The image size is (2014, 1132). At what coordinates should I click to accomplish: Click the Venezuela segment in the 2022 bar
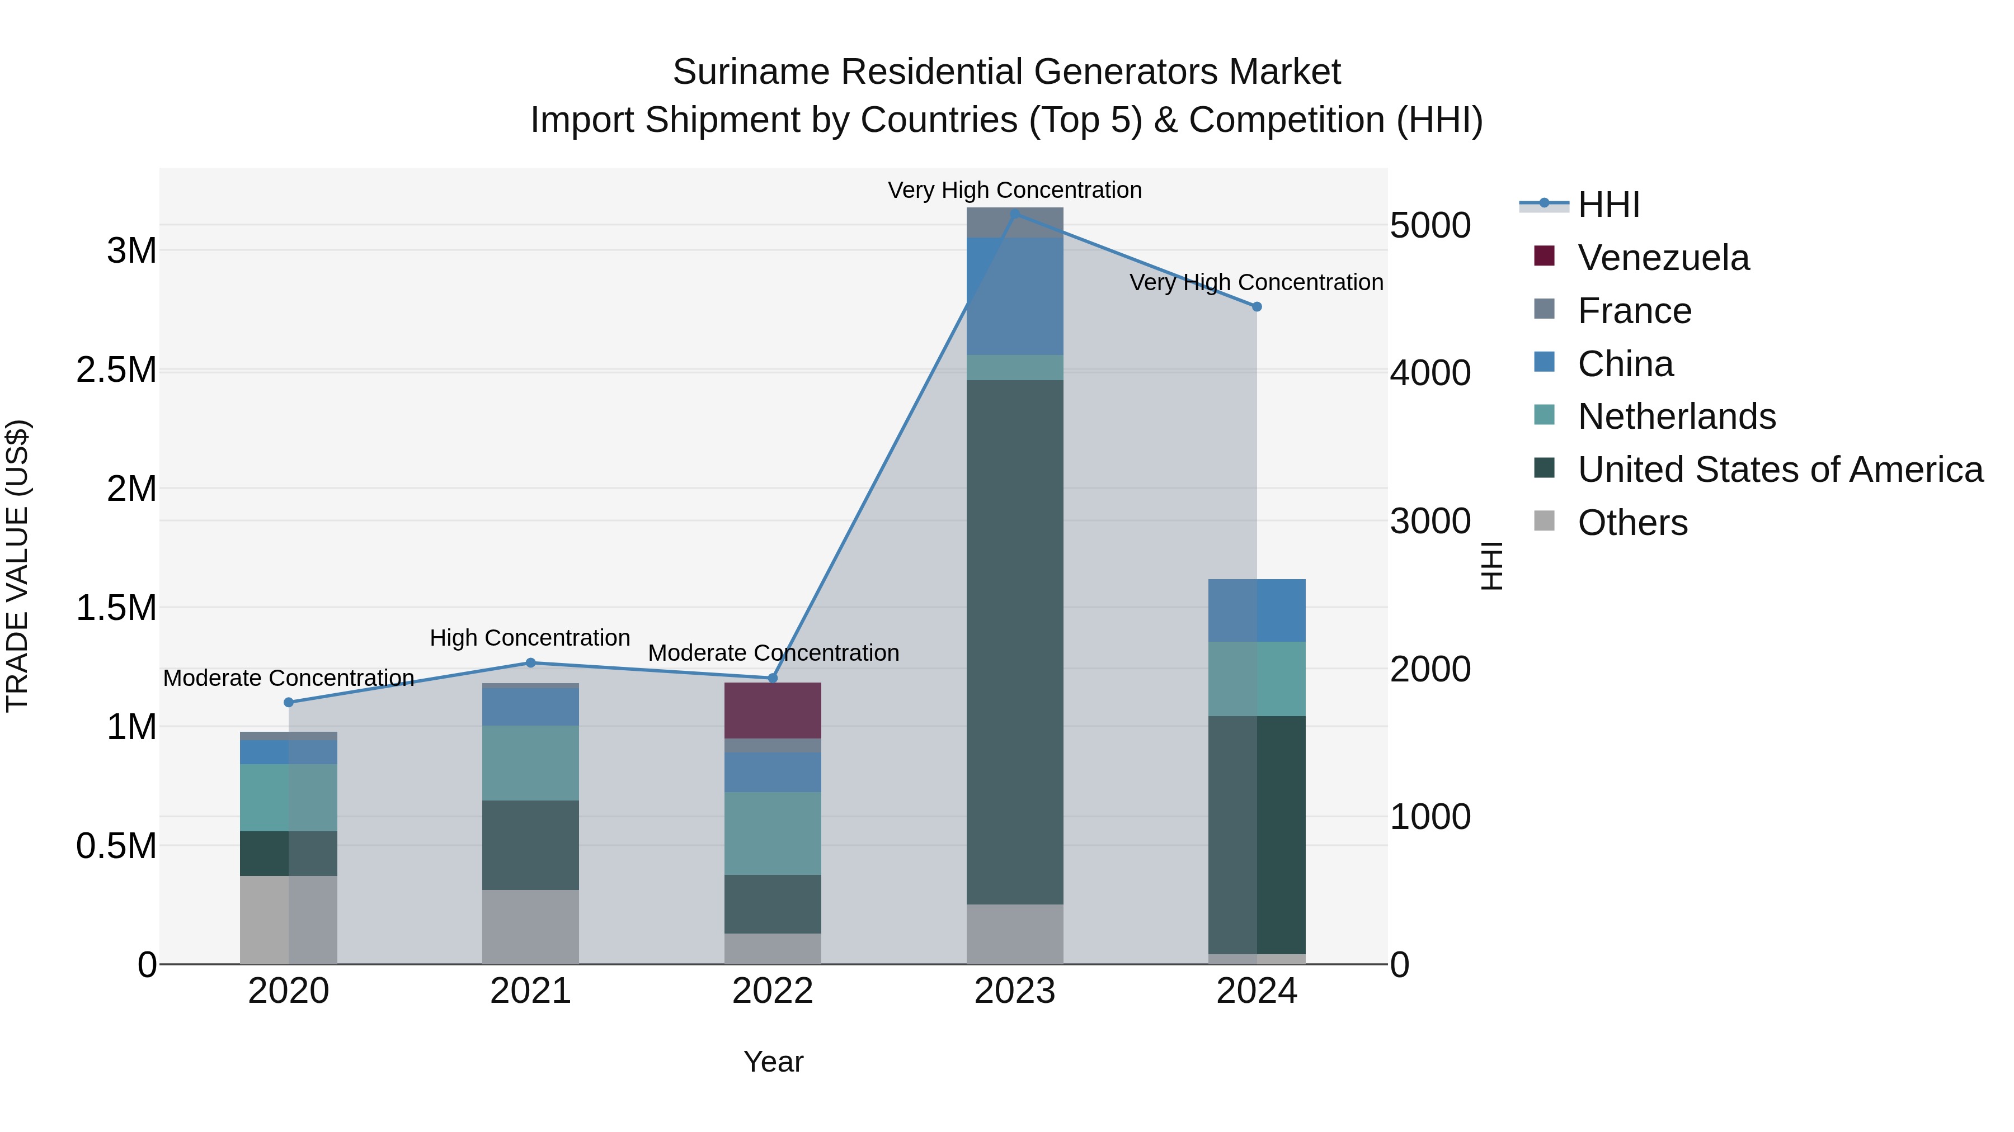773,711
